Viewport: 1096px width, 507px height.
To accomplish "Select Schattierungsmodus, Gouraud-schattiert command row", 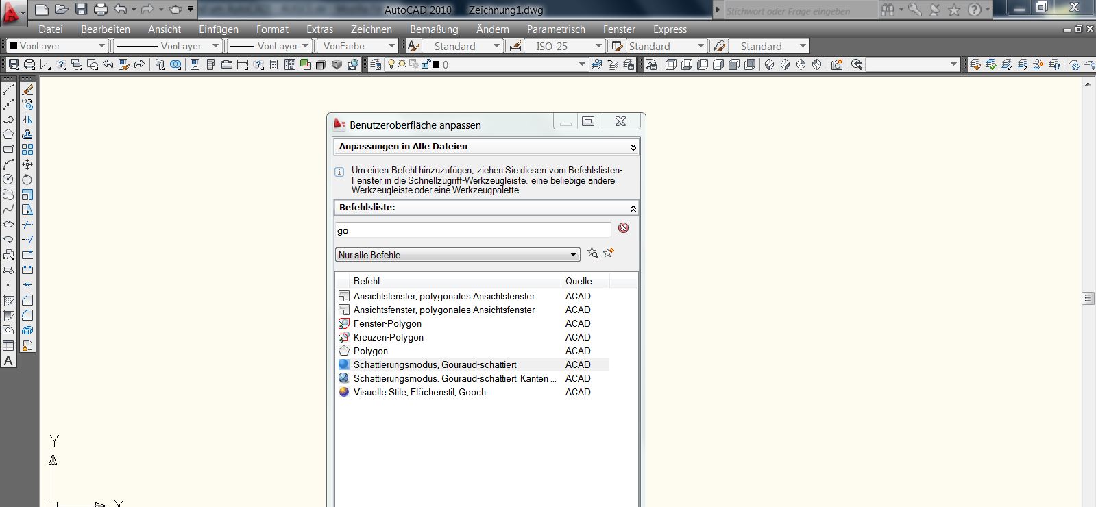I will (x=473, y=364).
